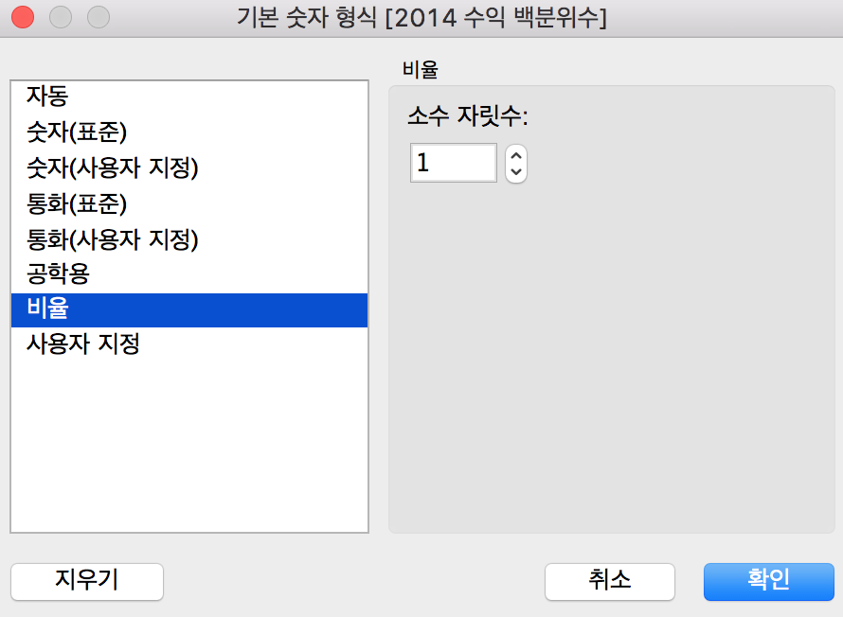Screen dimensions: 843x617
Task: Click the grayed-out zoom window button
Action: click(99, 17)
